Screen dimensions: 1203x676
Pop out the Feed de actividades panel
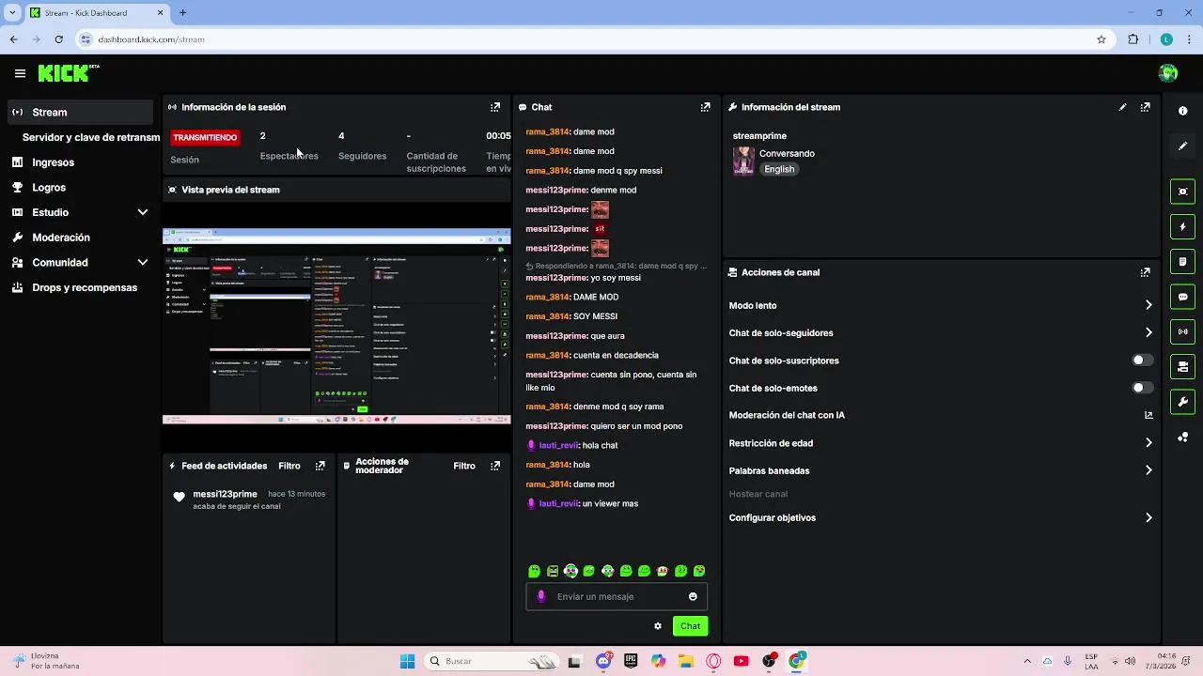click(320, 466)
